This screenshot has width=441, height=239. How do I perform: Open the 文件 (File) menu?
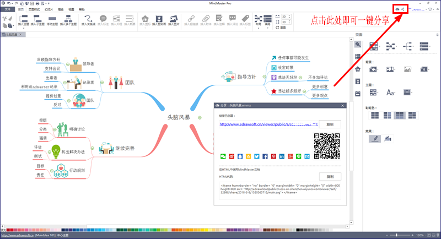(x=8, y=9)
